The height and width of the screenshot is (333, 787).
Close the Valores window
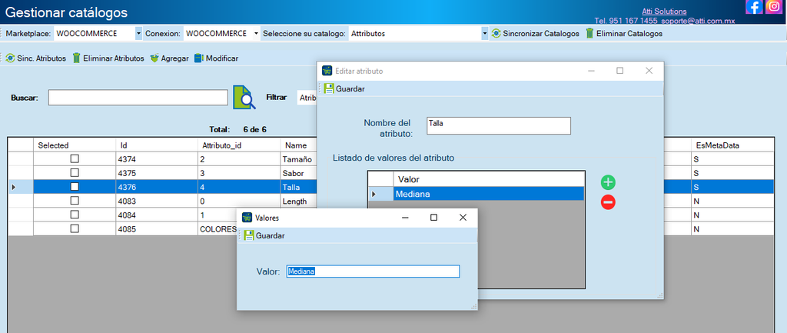tap(463, 218)
